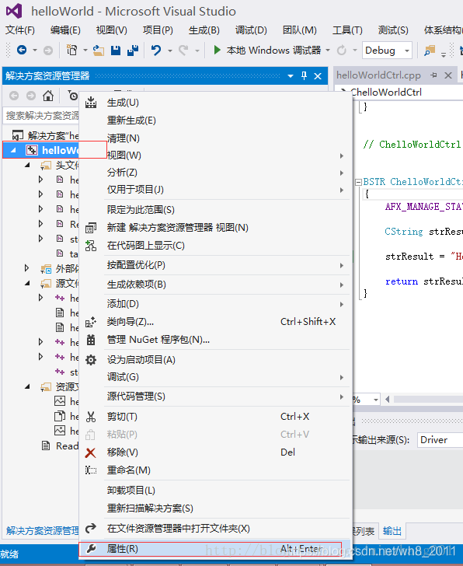Click the Visual Studio logo icon
The image size is (463, 566).
click(14, 11)
